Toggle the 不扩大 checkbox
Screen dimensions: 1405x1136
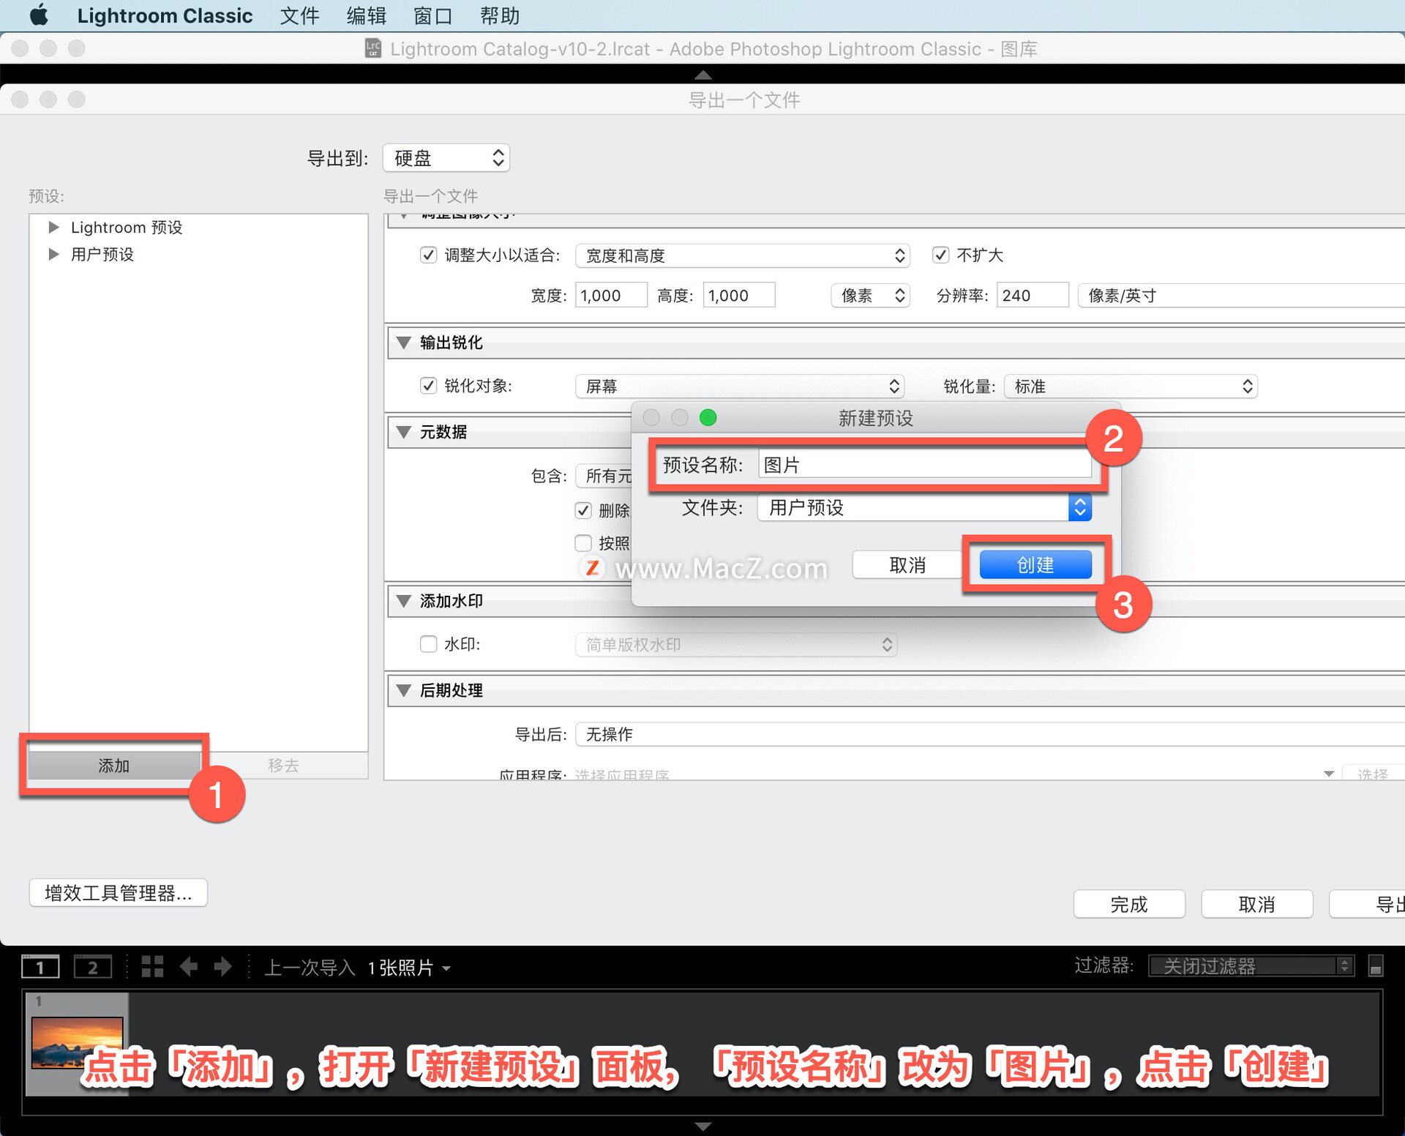[x=941, y=255]
